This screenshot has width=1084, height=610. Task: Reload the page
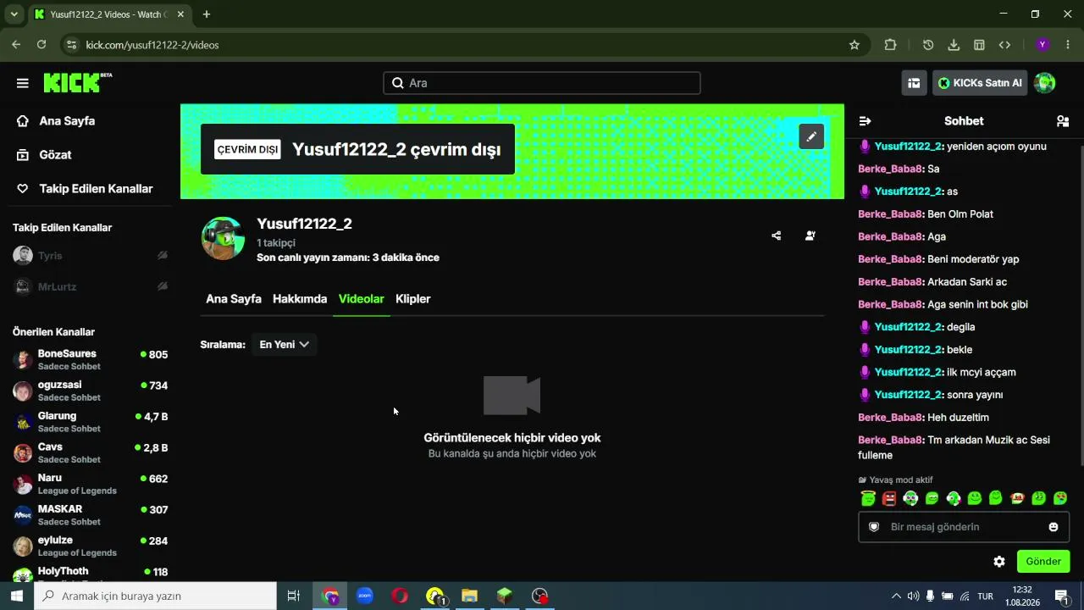[41, 45]
